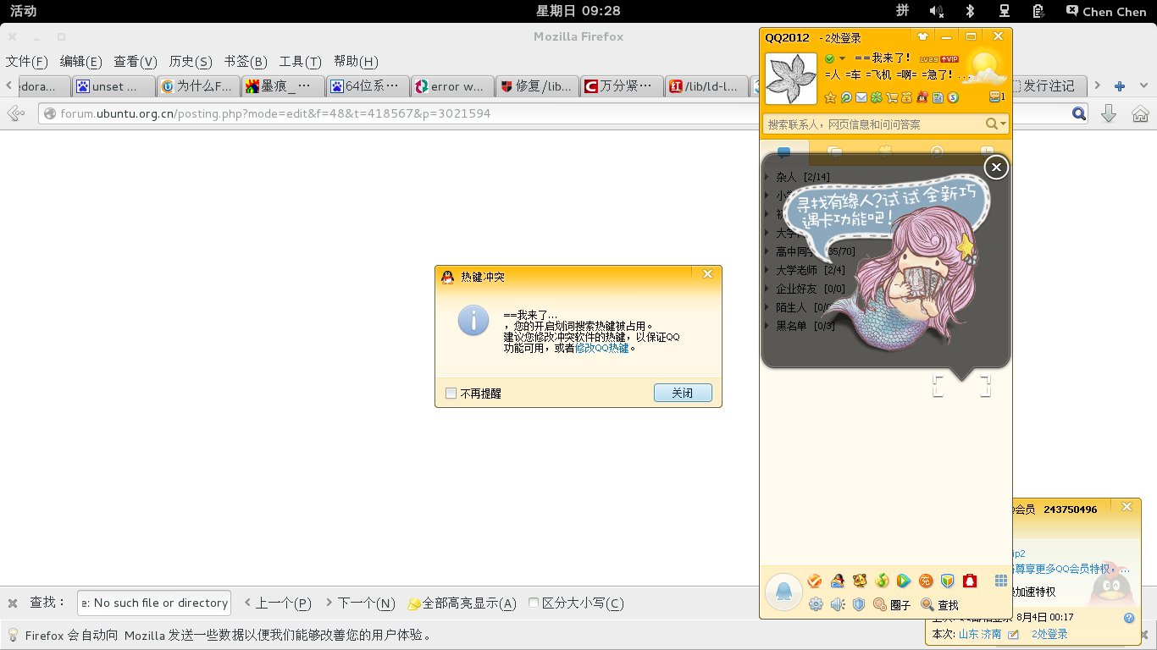Screen dimensions: 1157x650
Task: Expand the 企业好友 contact group
Action: [767, 289]
